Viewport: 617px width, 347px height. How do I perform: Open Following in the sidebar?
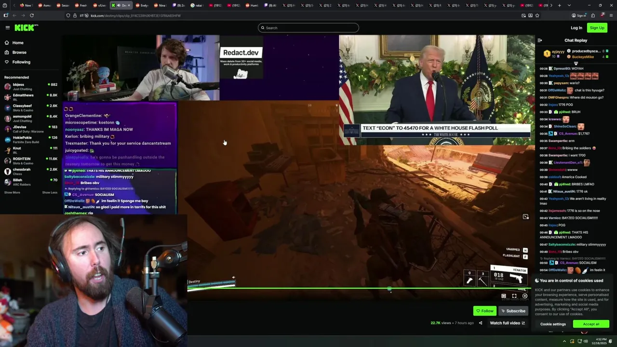(21, 62)
